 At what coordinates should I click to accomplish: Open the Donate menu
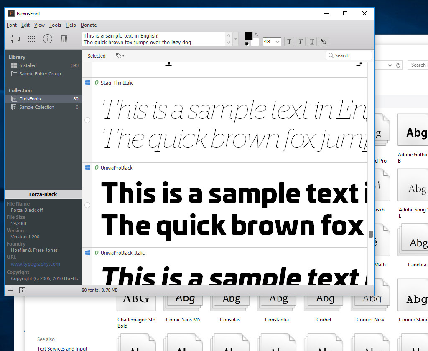tap(89, 25)
